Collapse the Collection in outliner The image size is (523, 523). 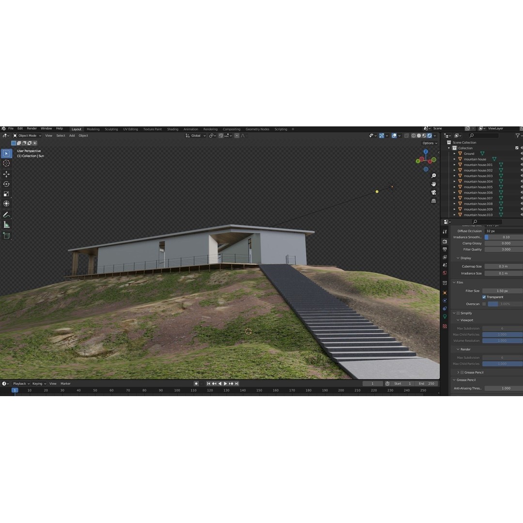(x=449, y=148)
